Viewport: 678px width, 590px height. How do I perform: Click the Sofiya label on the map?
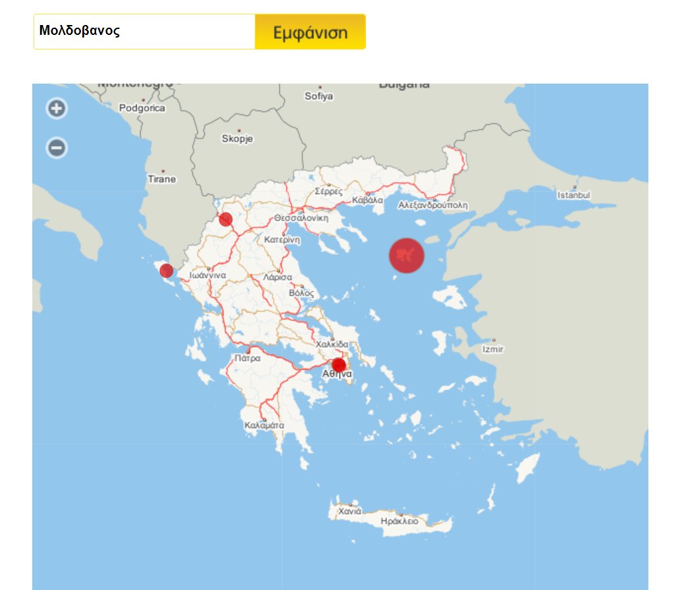(x=319, y=96)
